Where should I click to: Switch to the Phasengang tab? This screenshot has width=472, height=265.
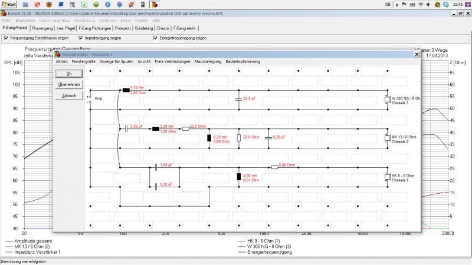42,28
